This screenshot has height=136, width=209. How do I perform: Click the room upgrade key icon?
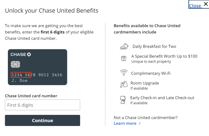(124, 85)
